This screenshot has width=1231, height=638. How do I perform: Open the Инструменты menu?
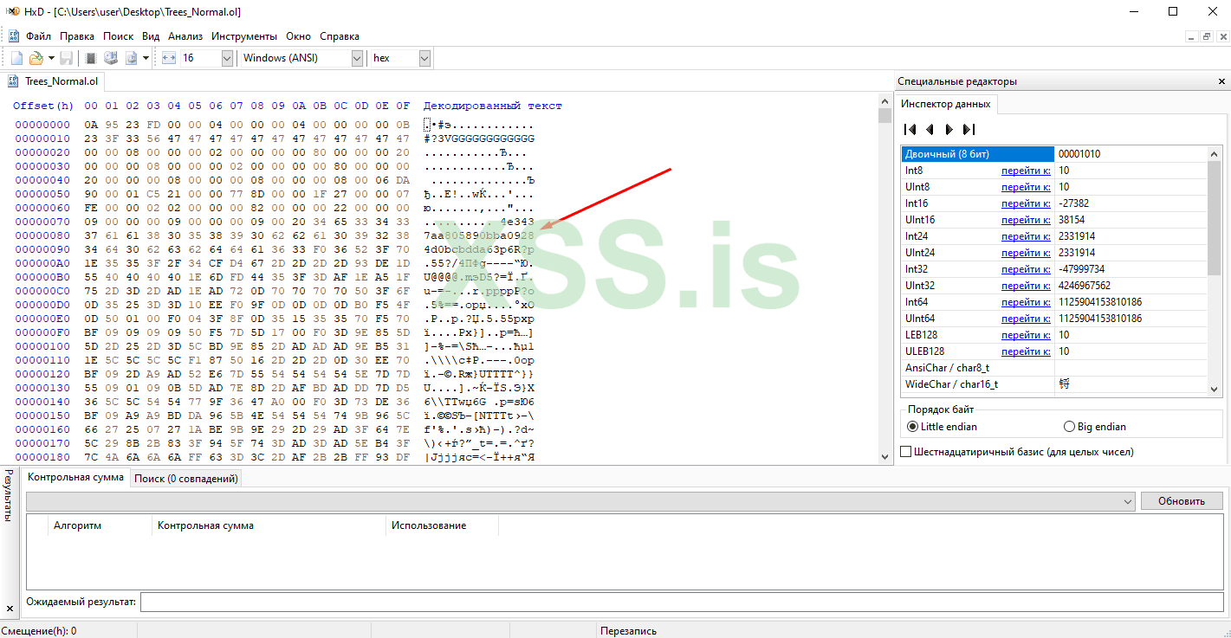pos(244,36)
